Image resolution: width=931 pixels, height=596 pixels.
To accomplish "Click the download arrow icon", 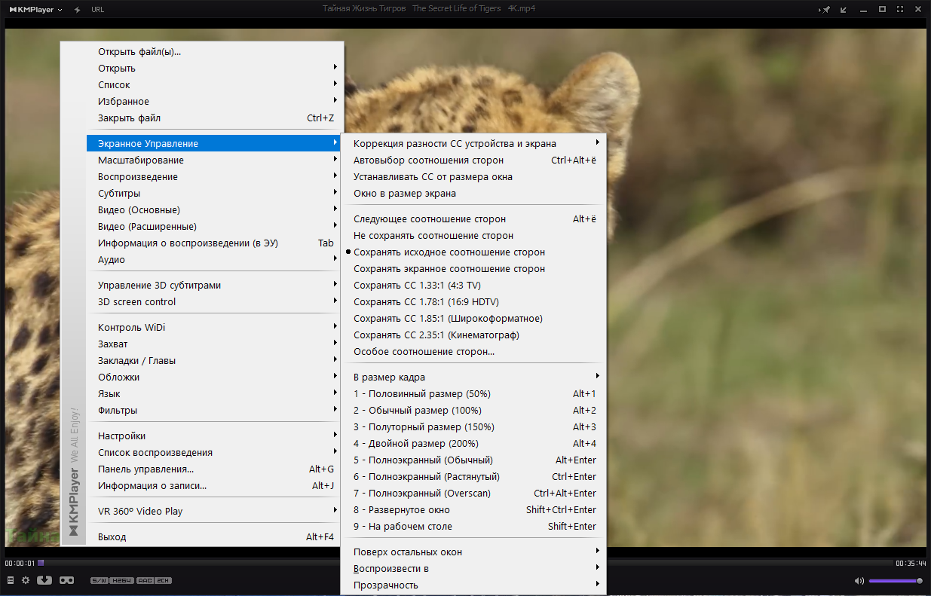I will [x=44, y=580].
